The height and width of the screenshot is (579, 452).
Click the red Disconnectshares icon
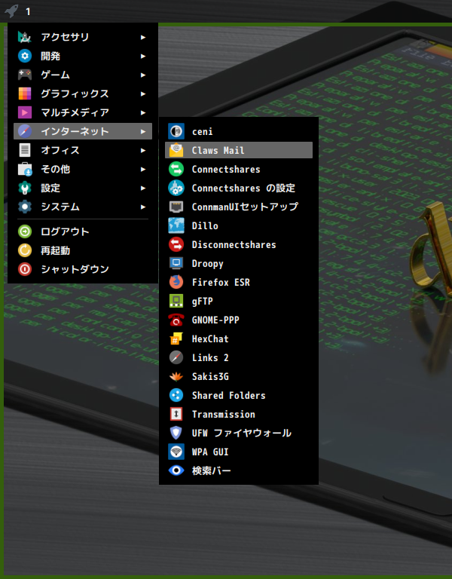[176, 244]
